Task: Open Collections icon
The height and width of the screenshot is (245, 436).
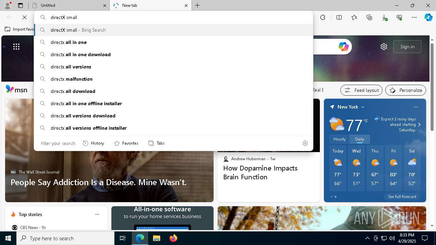Action: click(x=369, y=17)
